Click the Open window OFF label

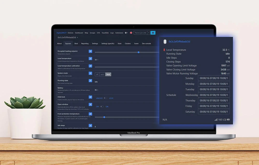click(97, 107)
